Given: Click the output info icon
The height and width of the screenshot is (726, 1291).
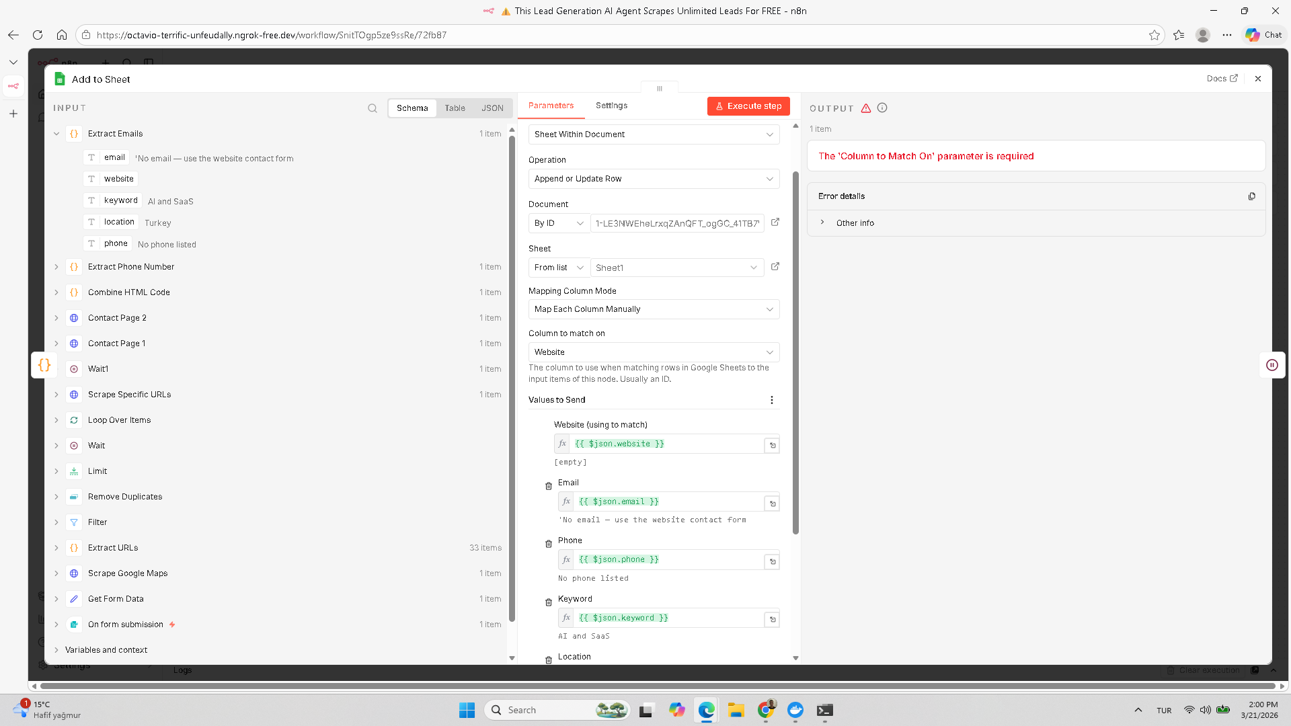Looking at the screenshot, I should (882, 108).
